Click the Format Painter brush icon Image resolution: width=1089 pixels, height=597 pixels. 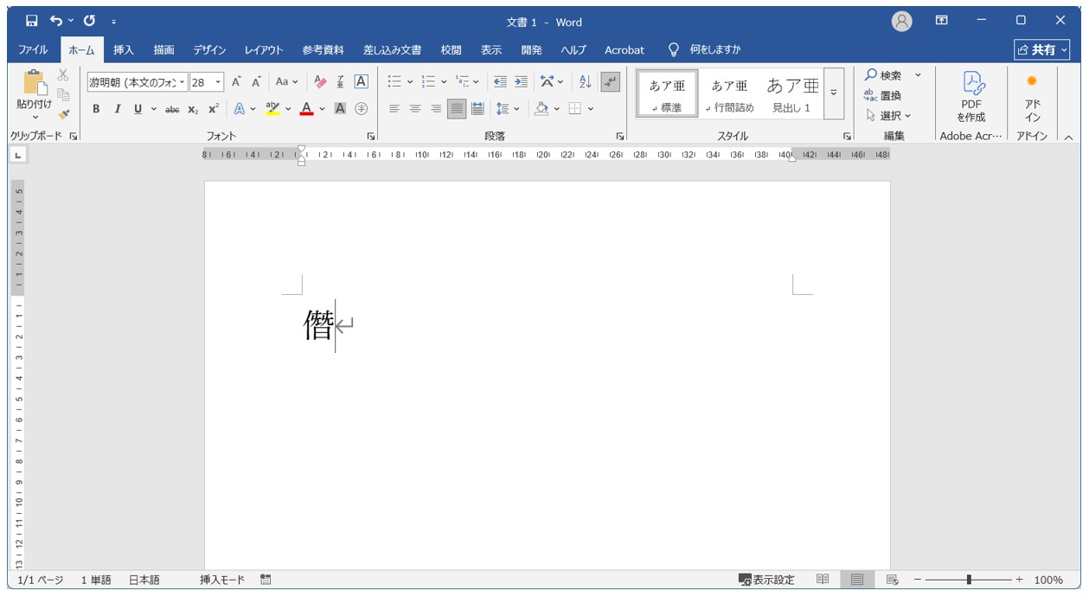pyautogui.click(x=63, y=113)
